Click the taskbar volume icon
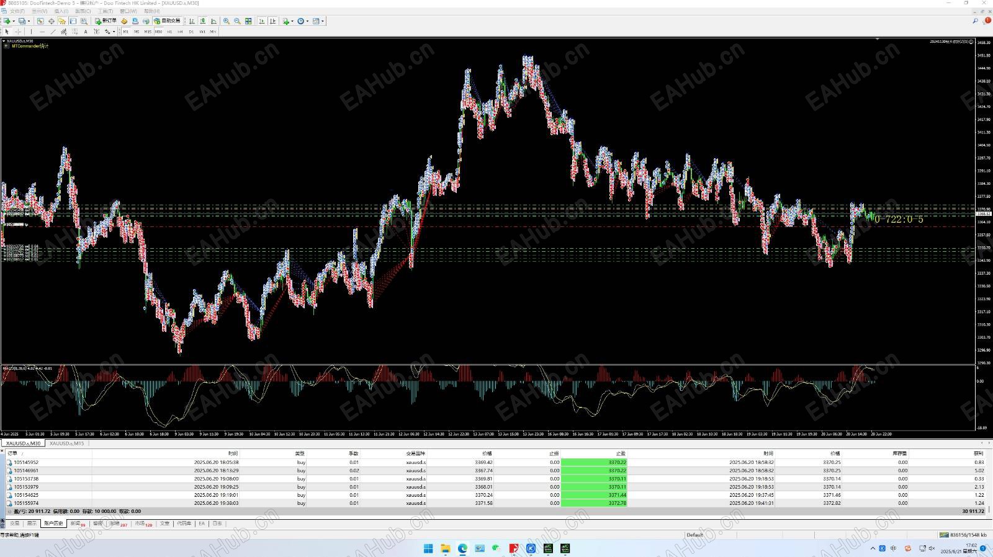The width and height of the screenshot is (993, 557). click(x=932, y=548)
